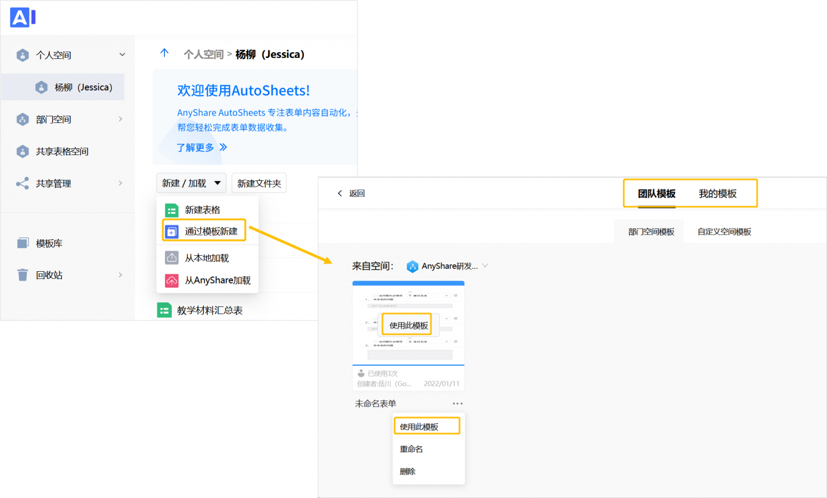
Task: Click the pink cloud icon for 从AnyShare加载
Action: click(x=172, y=281)
